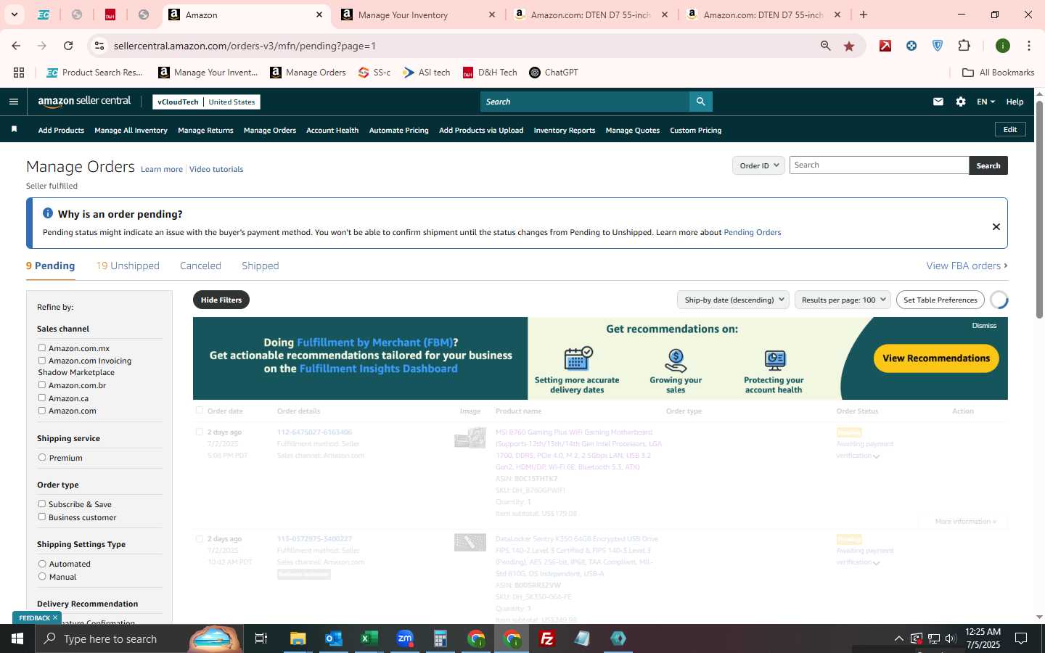Open Outlook from the taskbar
The image size is (1045, 653).
(334, 638)
